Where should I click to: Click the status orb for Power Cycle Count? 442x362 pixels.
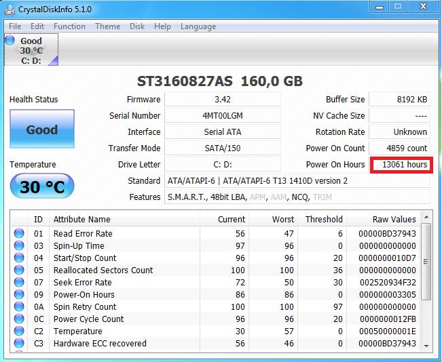[19, 319]
